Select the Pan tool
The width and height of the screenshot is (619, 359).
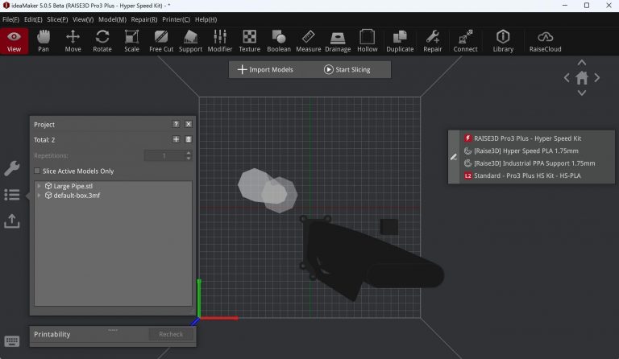click(x=44, y=41)
